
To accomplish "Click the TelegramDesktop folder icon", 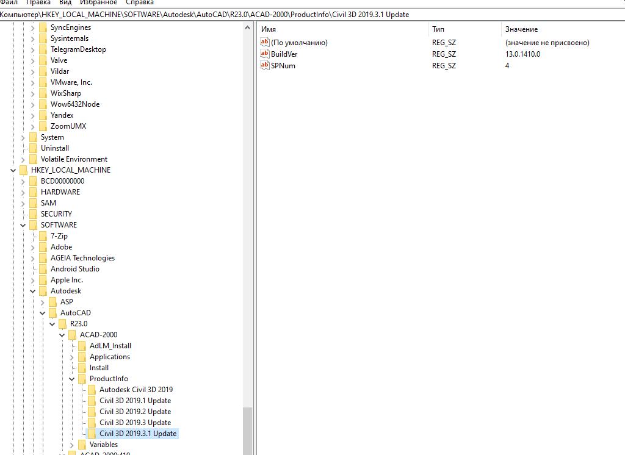I will click(43, 49).
